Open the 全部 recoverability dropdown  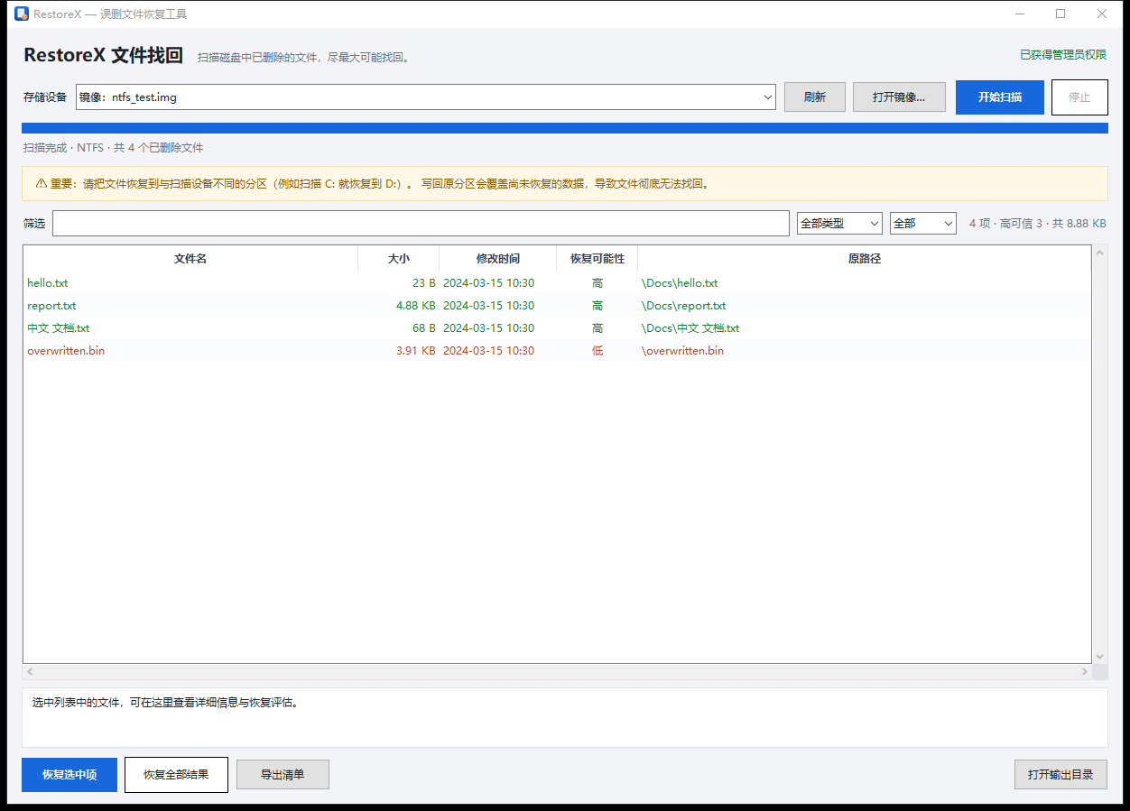(x=923, y=223)
